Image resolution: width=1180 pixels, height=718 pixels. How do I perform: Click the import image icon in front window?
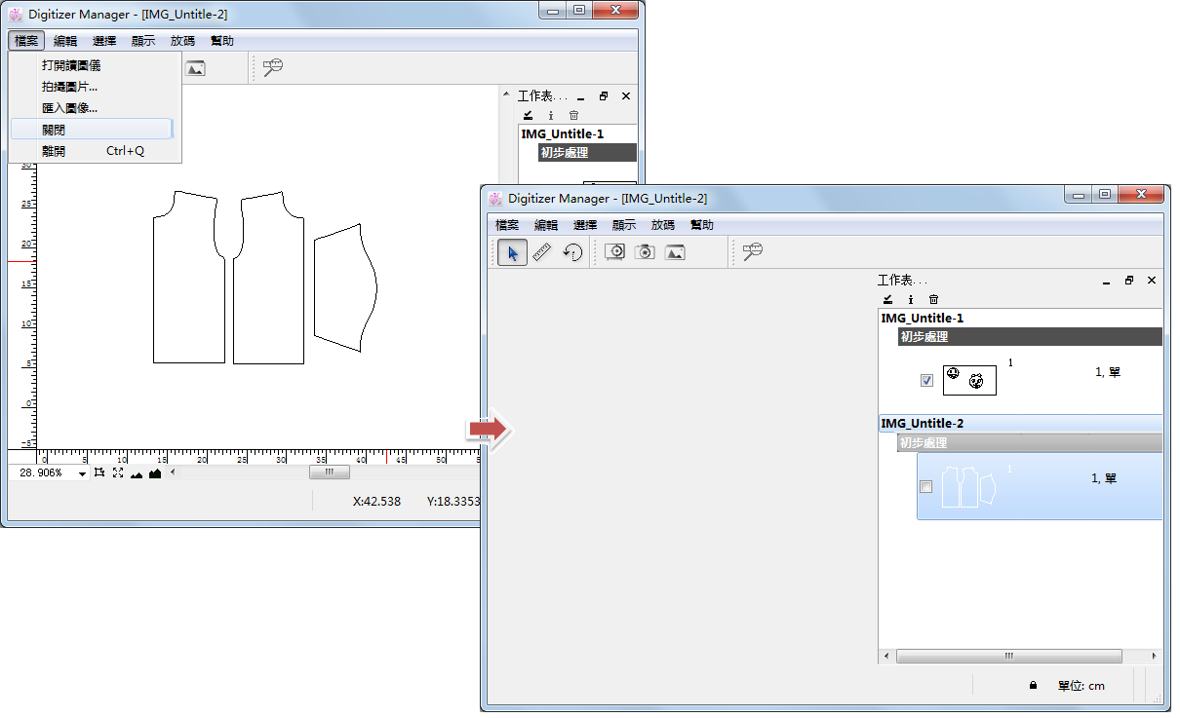pyautogui.click(x=675, y=252)
